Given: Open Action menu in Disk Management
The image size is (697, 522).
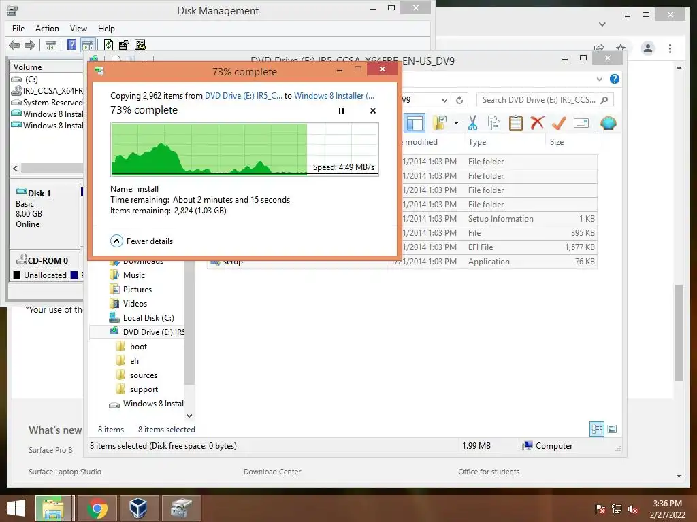Looking at the screenshot, I should coord(47,29).
